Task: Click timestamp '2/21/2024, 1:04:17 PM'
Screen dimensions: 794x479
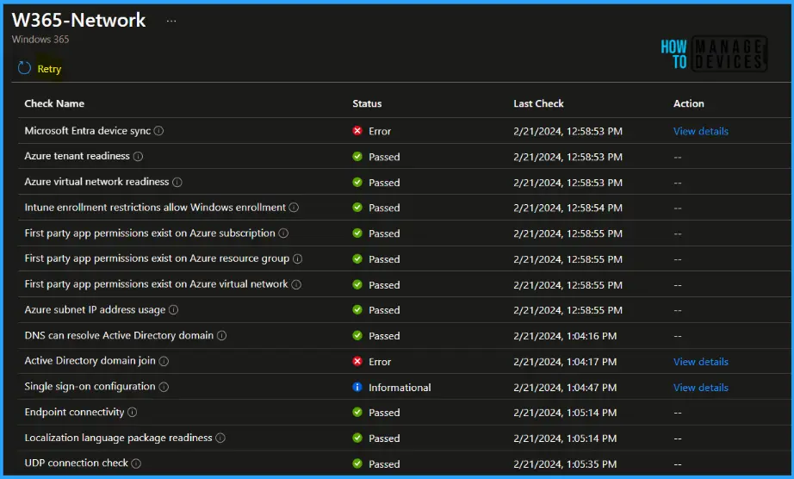Action: click(x=565, y=362)
